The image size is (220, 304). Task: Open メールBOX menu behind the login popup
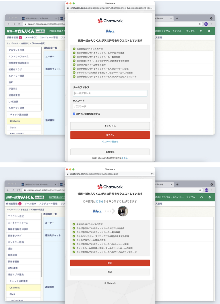click(31, 37)
